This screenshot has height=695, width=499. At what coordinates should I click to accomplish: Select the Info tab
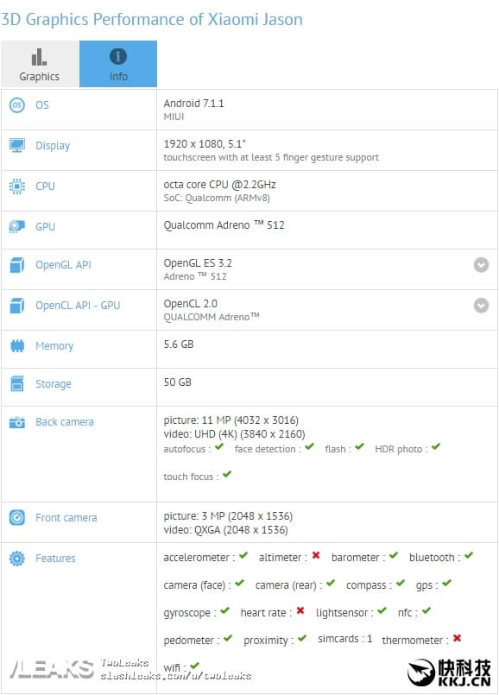(117, 63)
